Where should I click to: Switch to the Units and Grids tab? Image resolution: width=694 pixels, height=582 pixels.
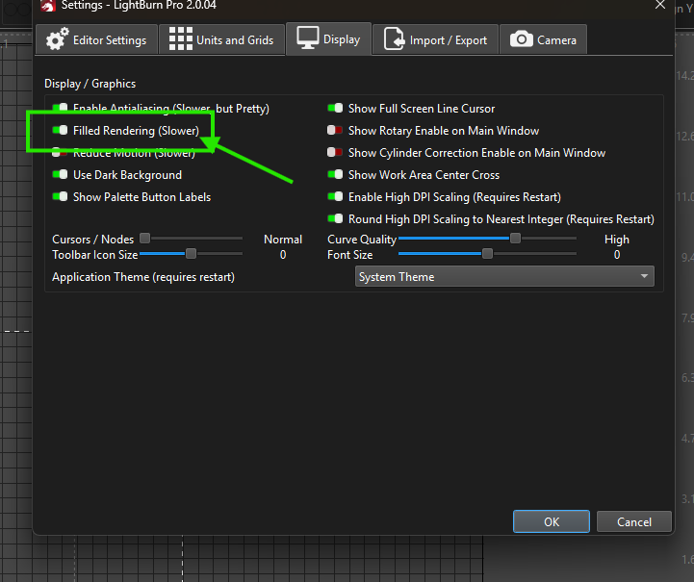coord(221,39)
